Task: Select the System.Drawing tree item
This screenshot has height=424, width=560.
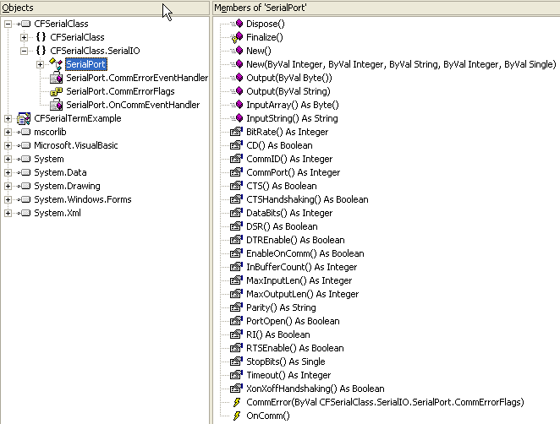Action: pos(67,187)
